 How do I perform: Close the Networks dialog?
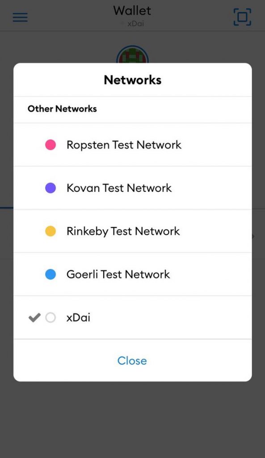(x=132, y=360)
